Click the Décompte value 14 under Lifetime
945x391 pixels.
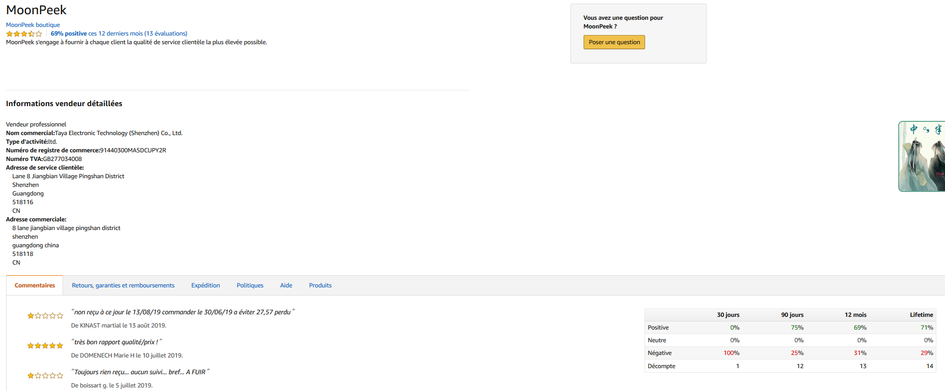tap(930, 366)
